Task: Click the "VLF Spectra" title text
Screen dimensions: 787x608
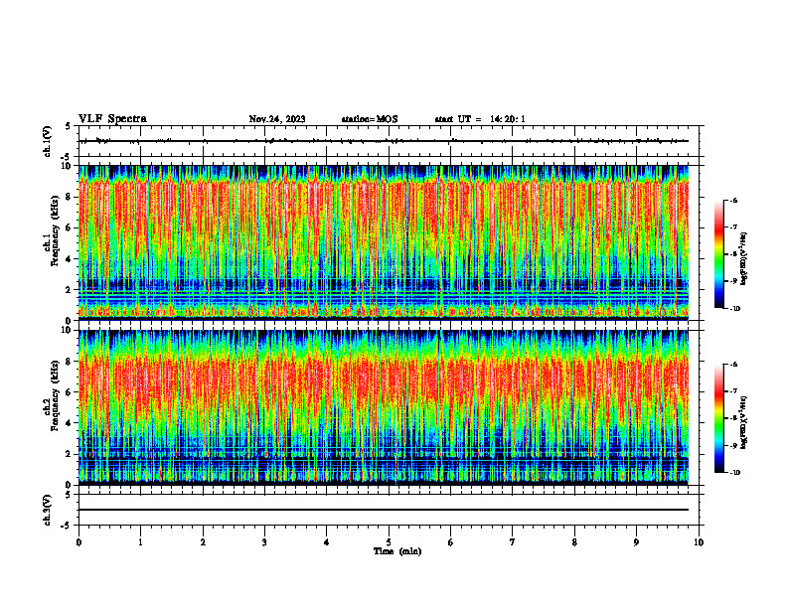Action: coord(112,119)
